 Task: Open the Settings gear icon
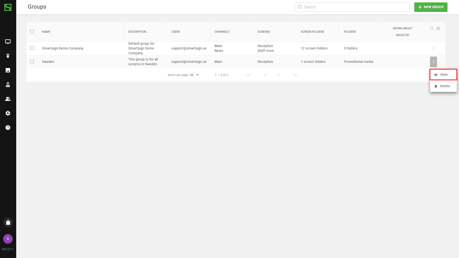pos(8,113)
